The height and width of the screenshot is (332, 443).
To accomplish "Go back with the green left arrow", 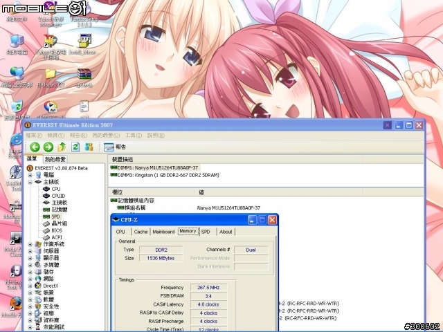I will pyautogui.click(x=35, y=147).
